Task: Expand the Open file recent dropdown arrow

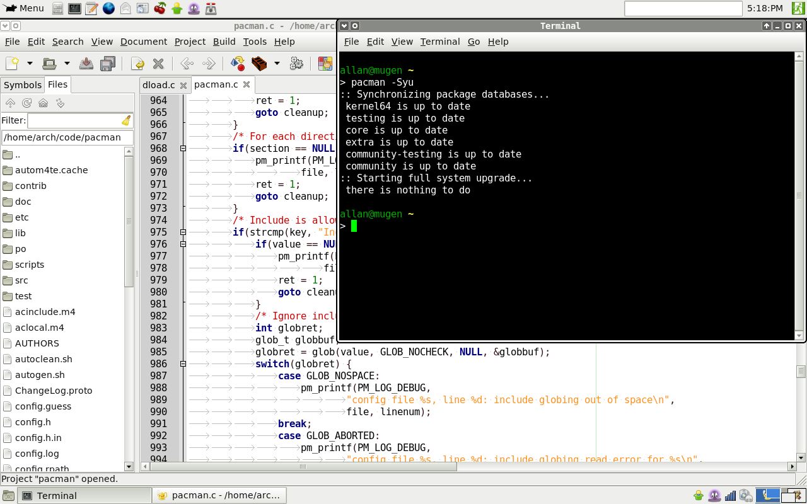Action: click(x=67, y=64)
